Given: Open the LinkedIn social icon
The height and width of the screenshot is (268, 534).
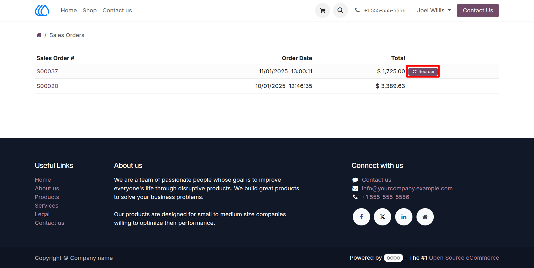Looking at the screenshot, I should click(404, 217).
